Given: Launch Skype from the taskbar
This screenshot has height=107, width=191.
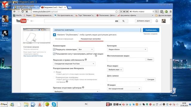Looking at the screenshot, I should coord(54,104).
